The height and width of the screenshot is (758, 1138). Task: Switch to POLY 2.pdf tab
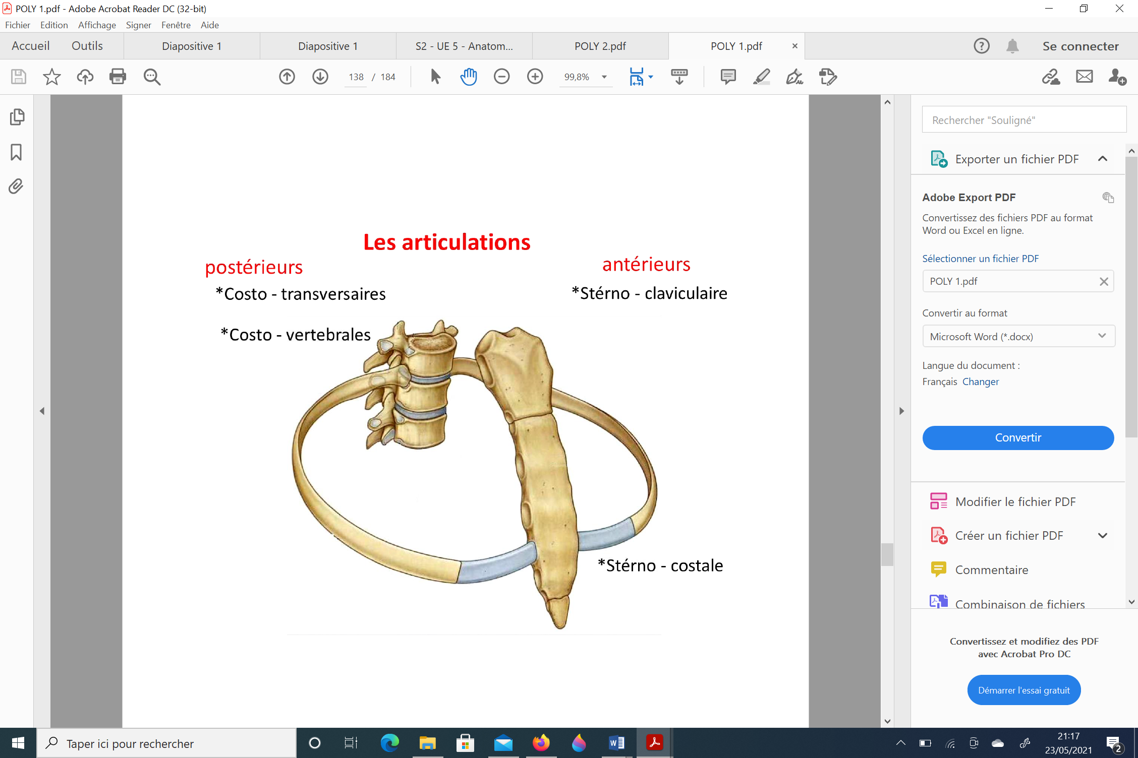pyautogui.click(x=600, y=46)
